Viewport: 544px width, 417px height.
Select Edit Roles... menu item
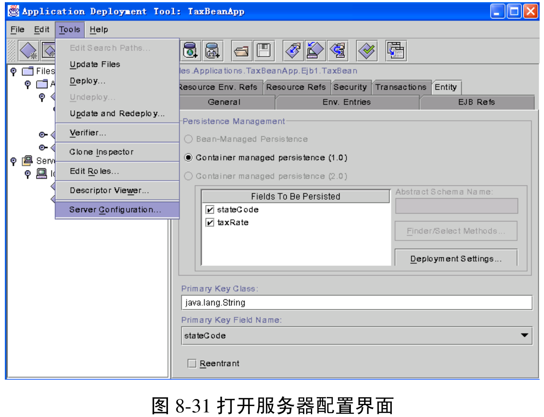[117, 171]
